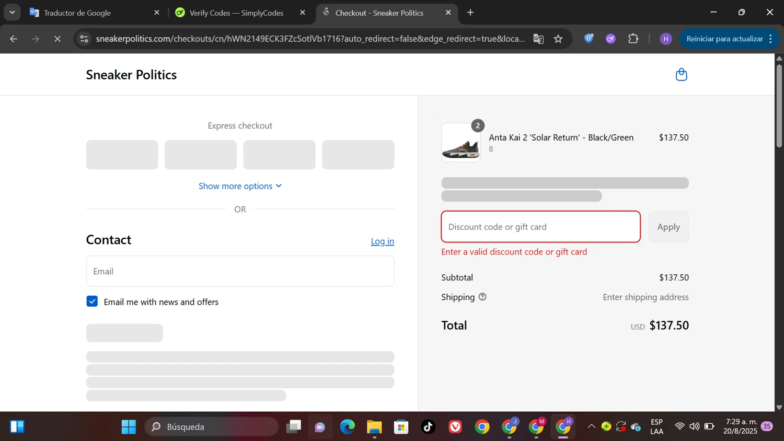This screenshot has width=784, height=441.
Task: Click the Total $137.50 amount
Action: pos(669,326)
